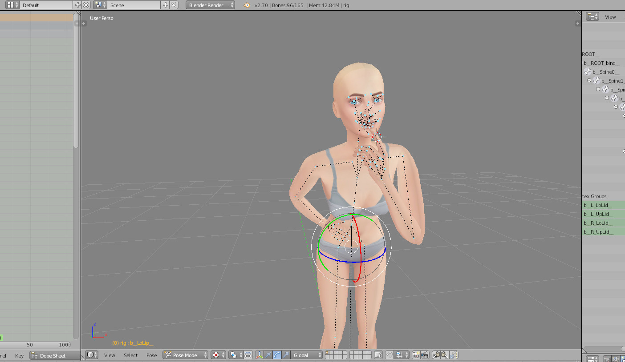
Task: Delete the current Scene with X icon
Action: pos(174,5)
